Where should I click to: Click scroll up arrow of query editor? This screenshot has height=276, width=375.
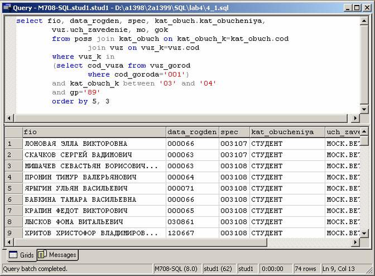pos(365,21)
